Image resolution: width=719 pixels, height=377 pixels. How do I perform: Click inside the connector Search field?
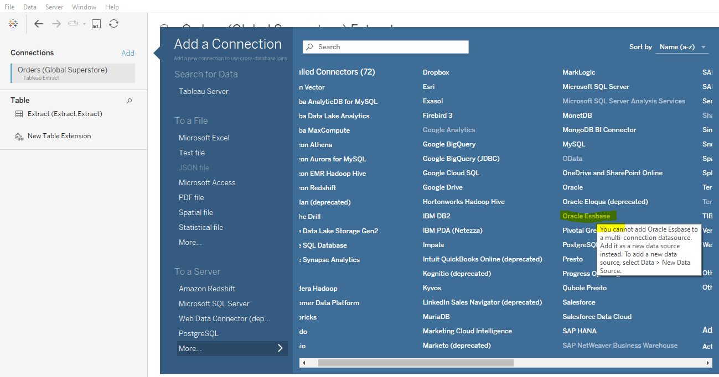[x=385, y=46]
